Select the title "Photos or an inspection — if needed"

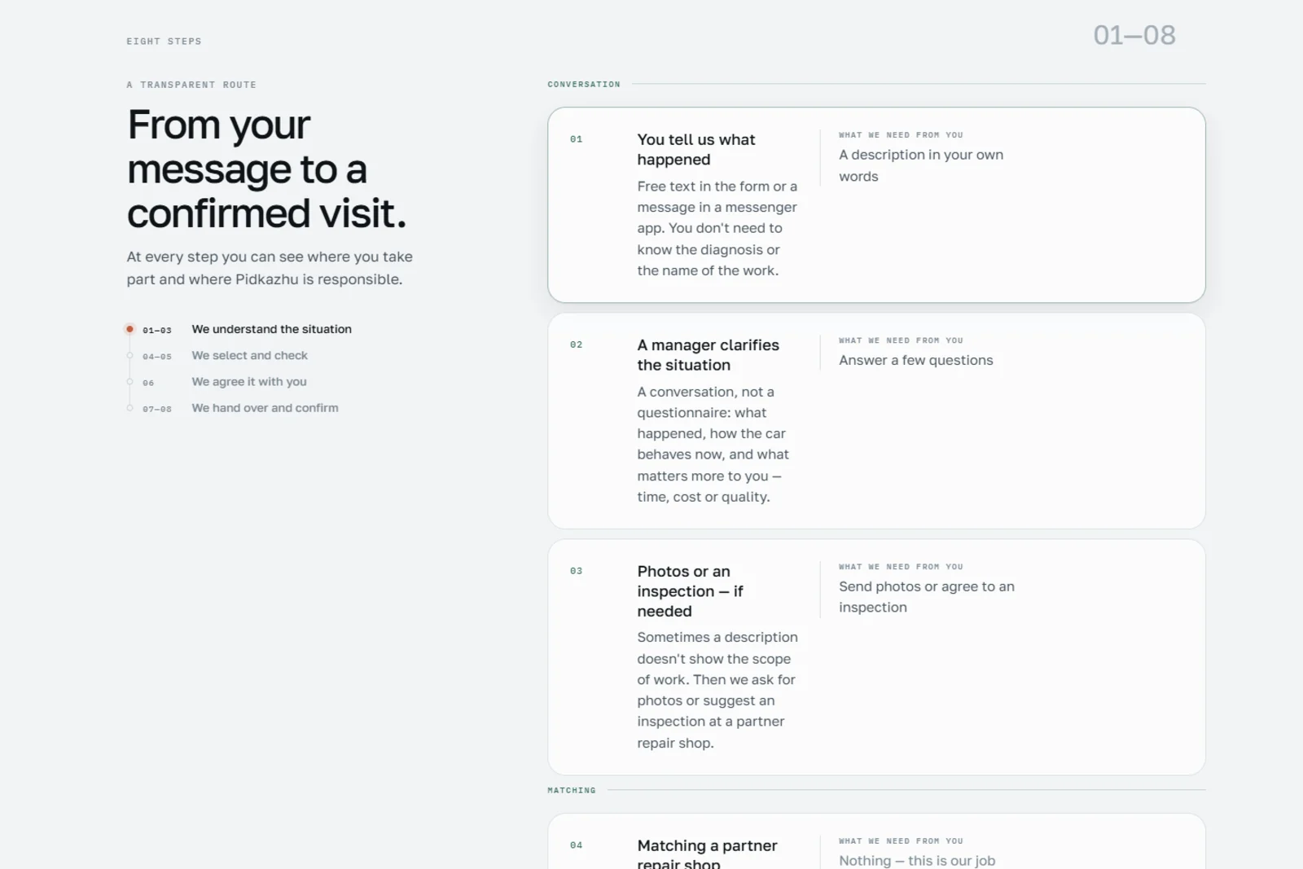[x=691, y=591]
